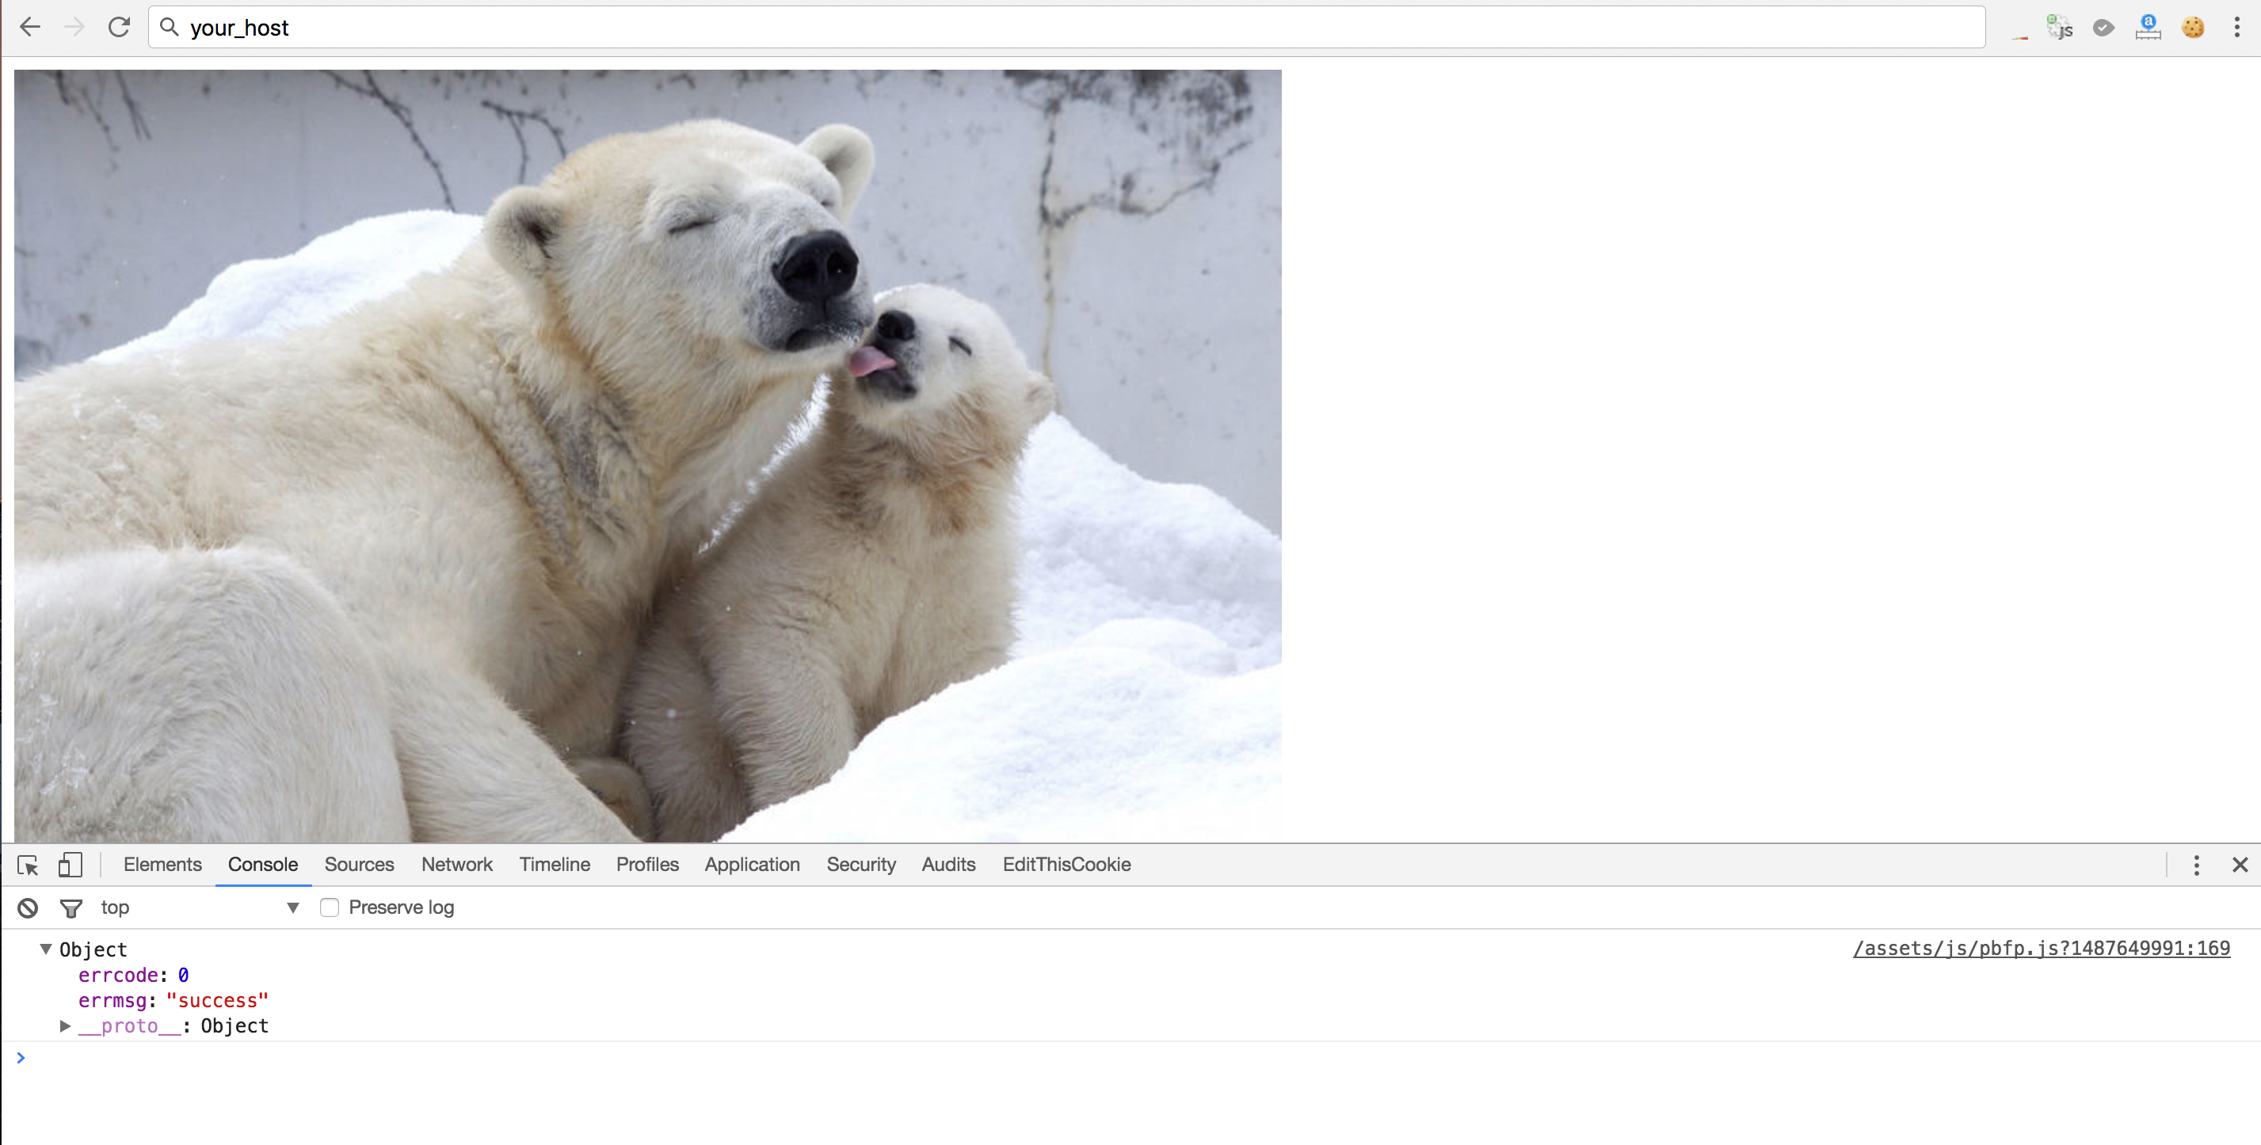Screen dimensions: 2261x1145
Task: Clear console with the ban icon
Action: click(28, 907)
